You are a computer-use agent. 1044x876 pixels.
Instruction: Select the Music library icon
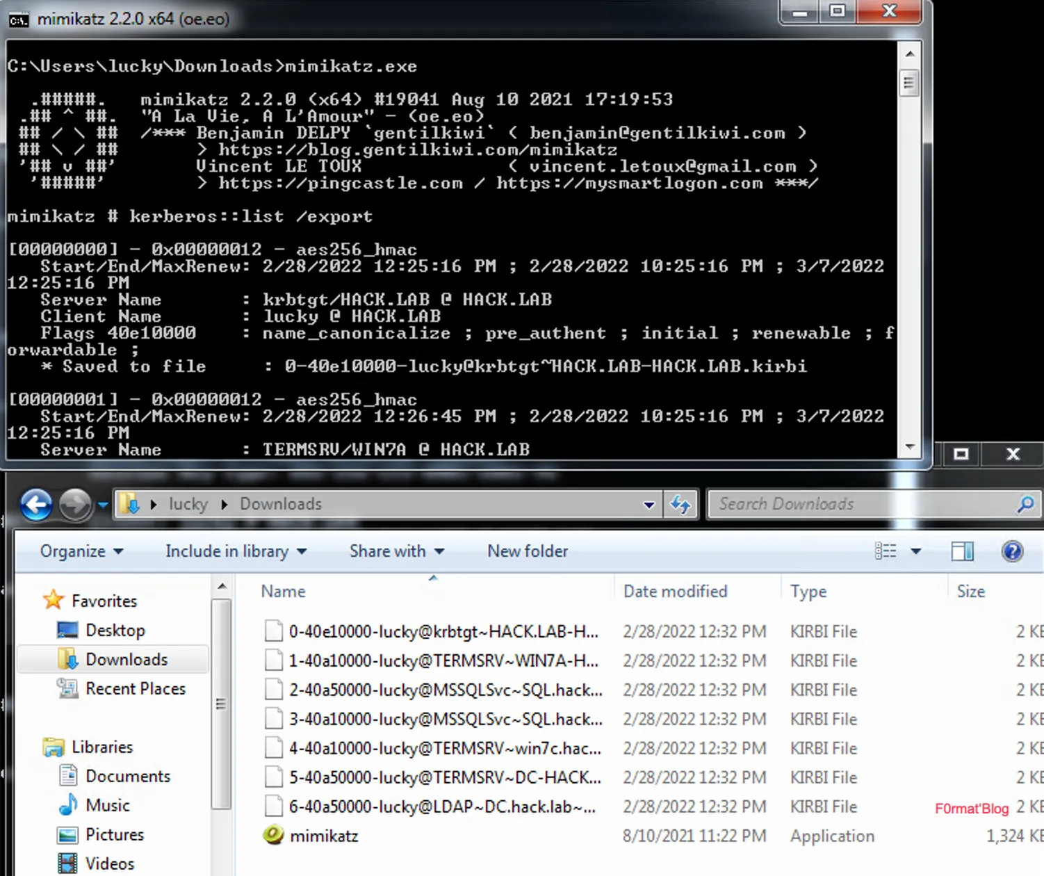point(68,805)
